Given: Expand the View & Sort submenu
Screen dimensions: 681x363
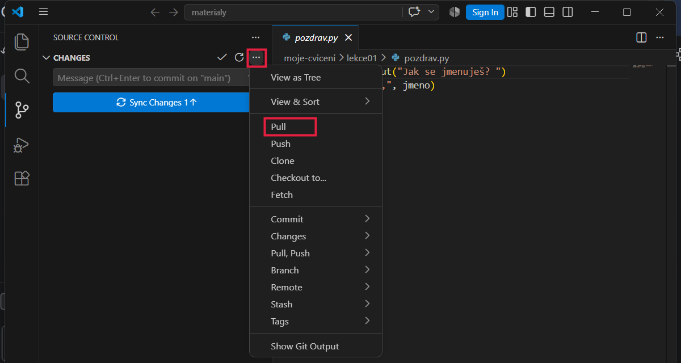Looking at the screenshot, I should (x=316, y=102).
